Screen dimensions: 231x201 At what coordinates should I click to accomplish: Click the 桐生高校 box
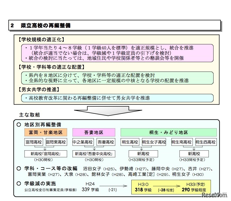[x=129, y=142]
